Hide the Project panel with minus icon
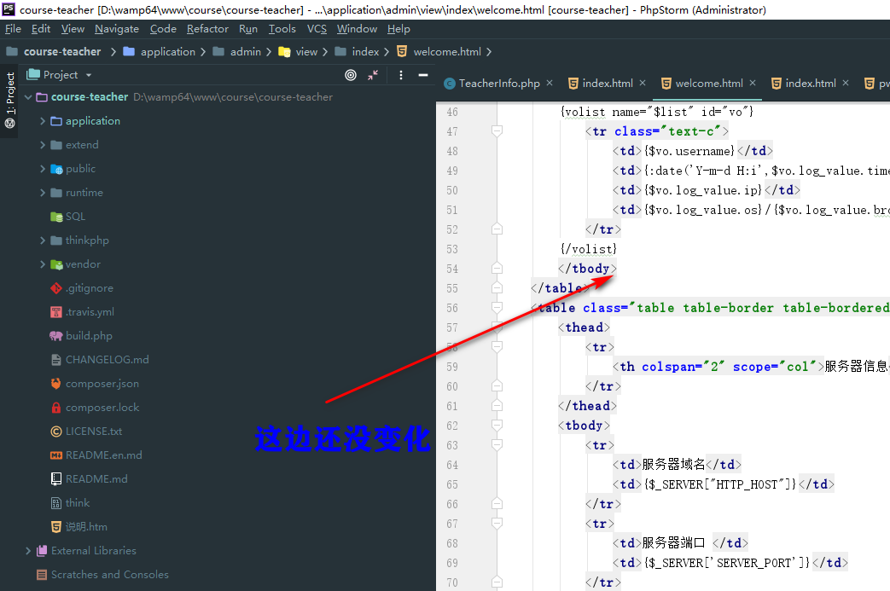 click(x=423, y=75)
